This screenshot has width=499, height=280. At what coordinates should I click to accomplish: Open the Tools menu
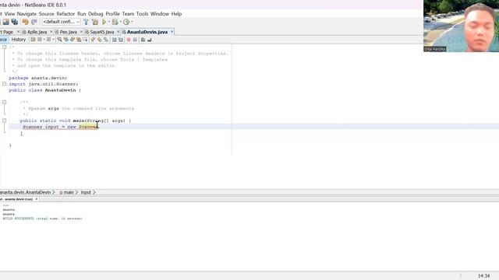coord(142,14)
